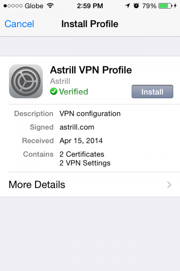Image resolution: width=180 pixels, height=271 pixels.
Task: Tap the alarm clock status icon
Action: point(136,6)
